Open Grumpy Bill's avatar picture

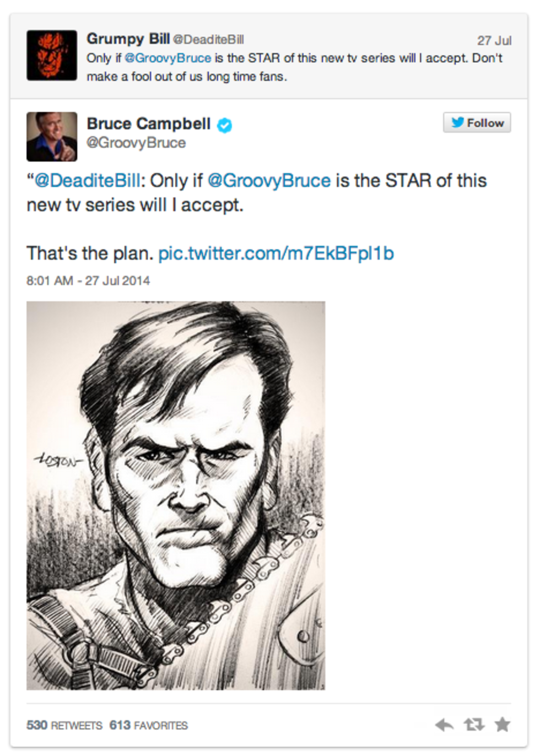click(x=52, y=55)
